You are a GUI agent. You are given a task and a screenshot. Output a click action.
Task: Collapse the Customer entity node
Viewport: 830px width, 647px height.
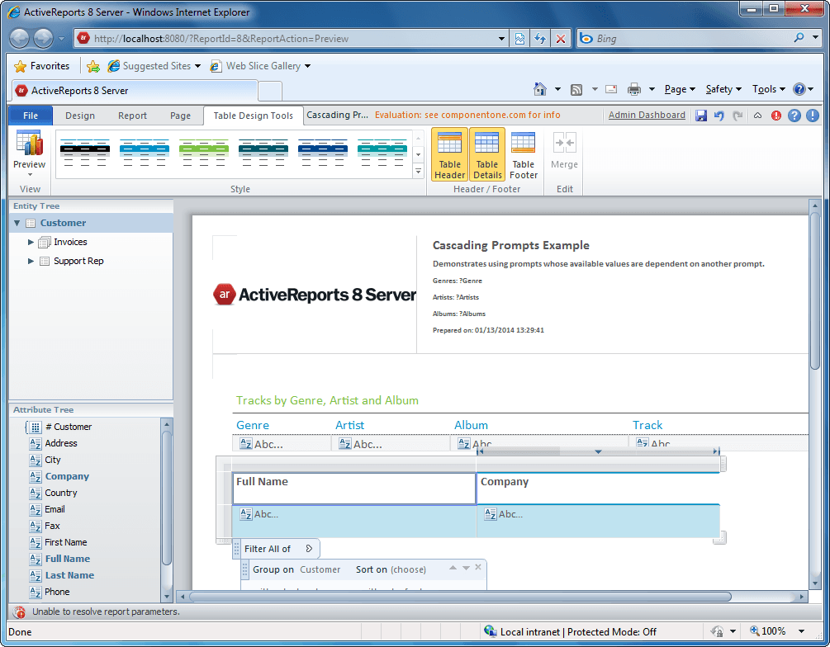coord(17,224)
